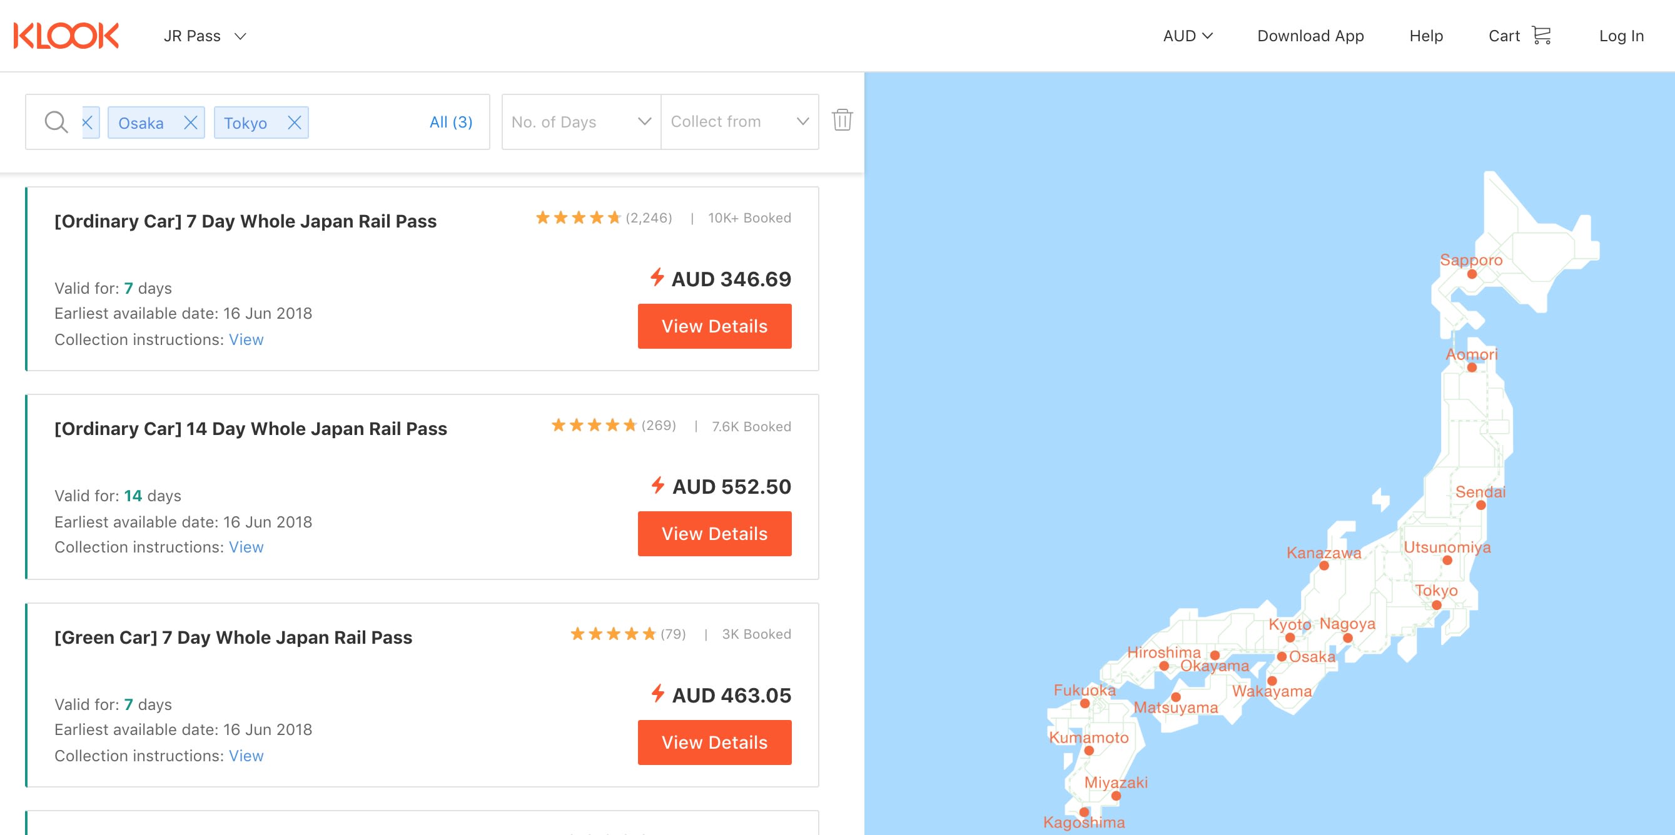
Task: Click the Klook logo
Action: (x=66, y=36)
